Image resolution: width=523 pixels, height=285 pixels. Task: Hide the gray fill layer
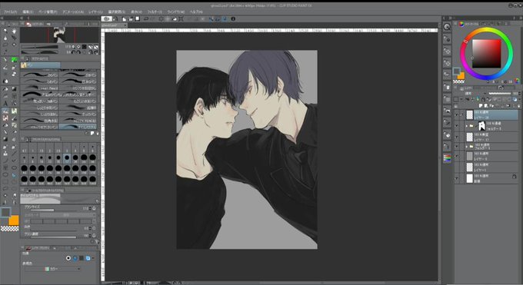click(x=457, y=156)
